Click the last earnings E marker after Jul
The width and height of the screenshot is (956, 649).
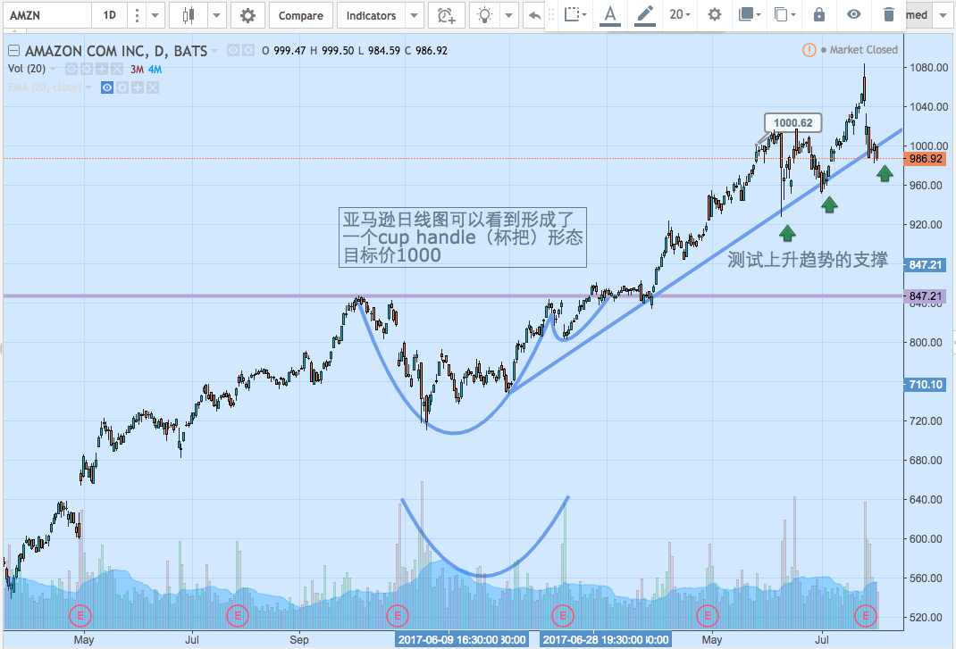865,616
